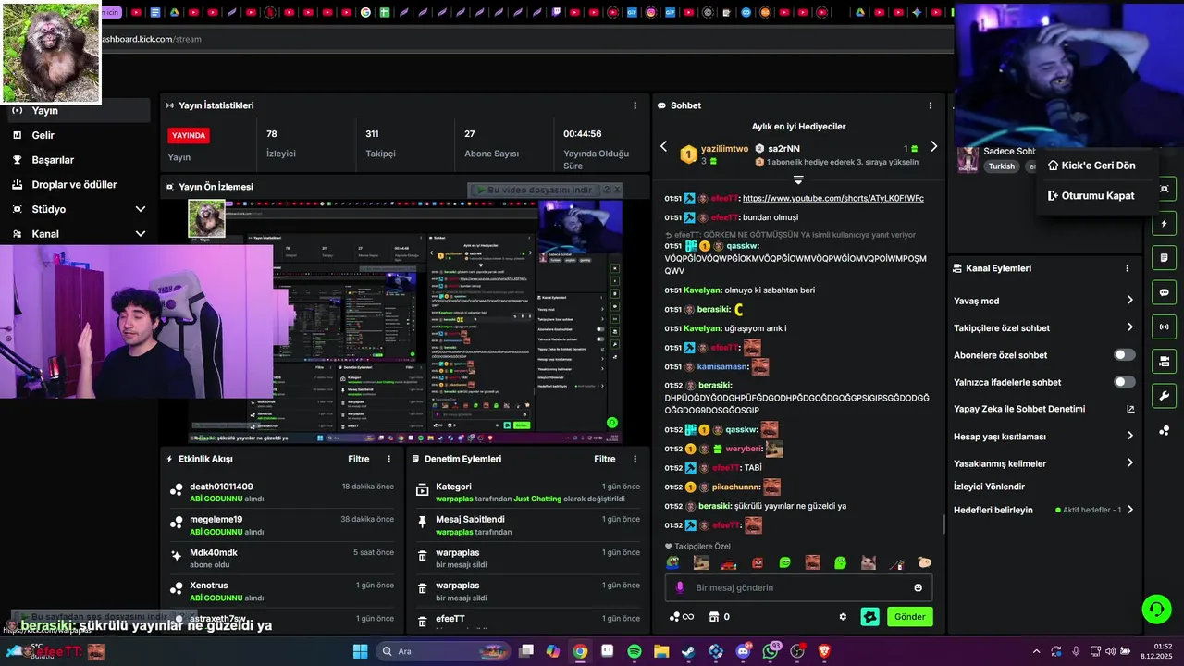Screen dimensions: 1184x666
Task: Collapse the top gifters banner arrow
Action: [798, 179]
